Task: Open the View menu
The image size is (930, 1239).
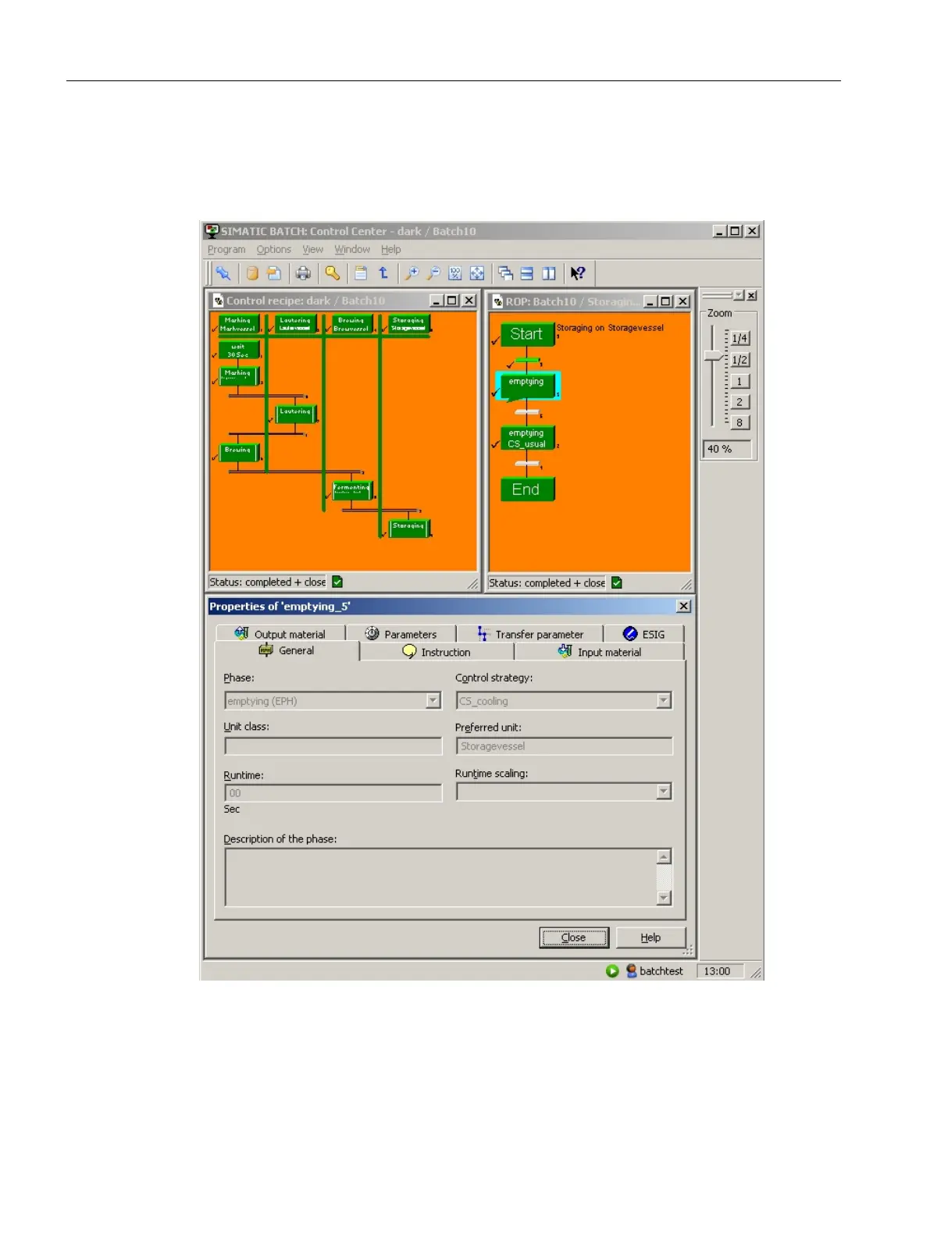Action: tap(313, 249)
